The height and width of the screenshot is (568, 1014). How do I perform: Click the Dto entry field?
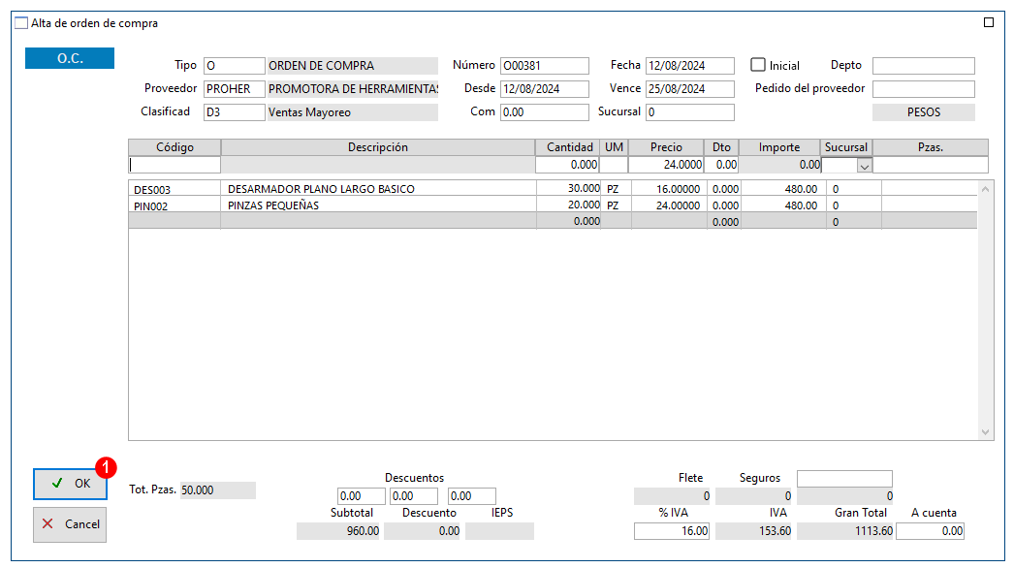point(721,165)
